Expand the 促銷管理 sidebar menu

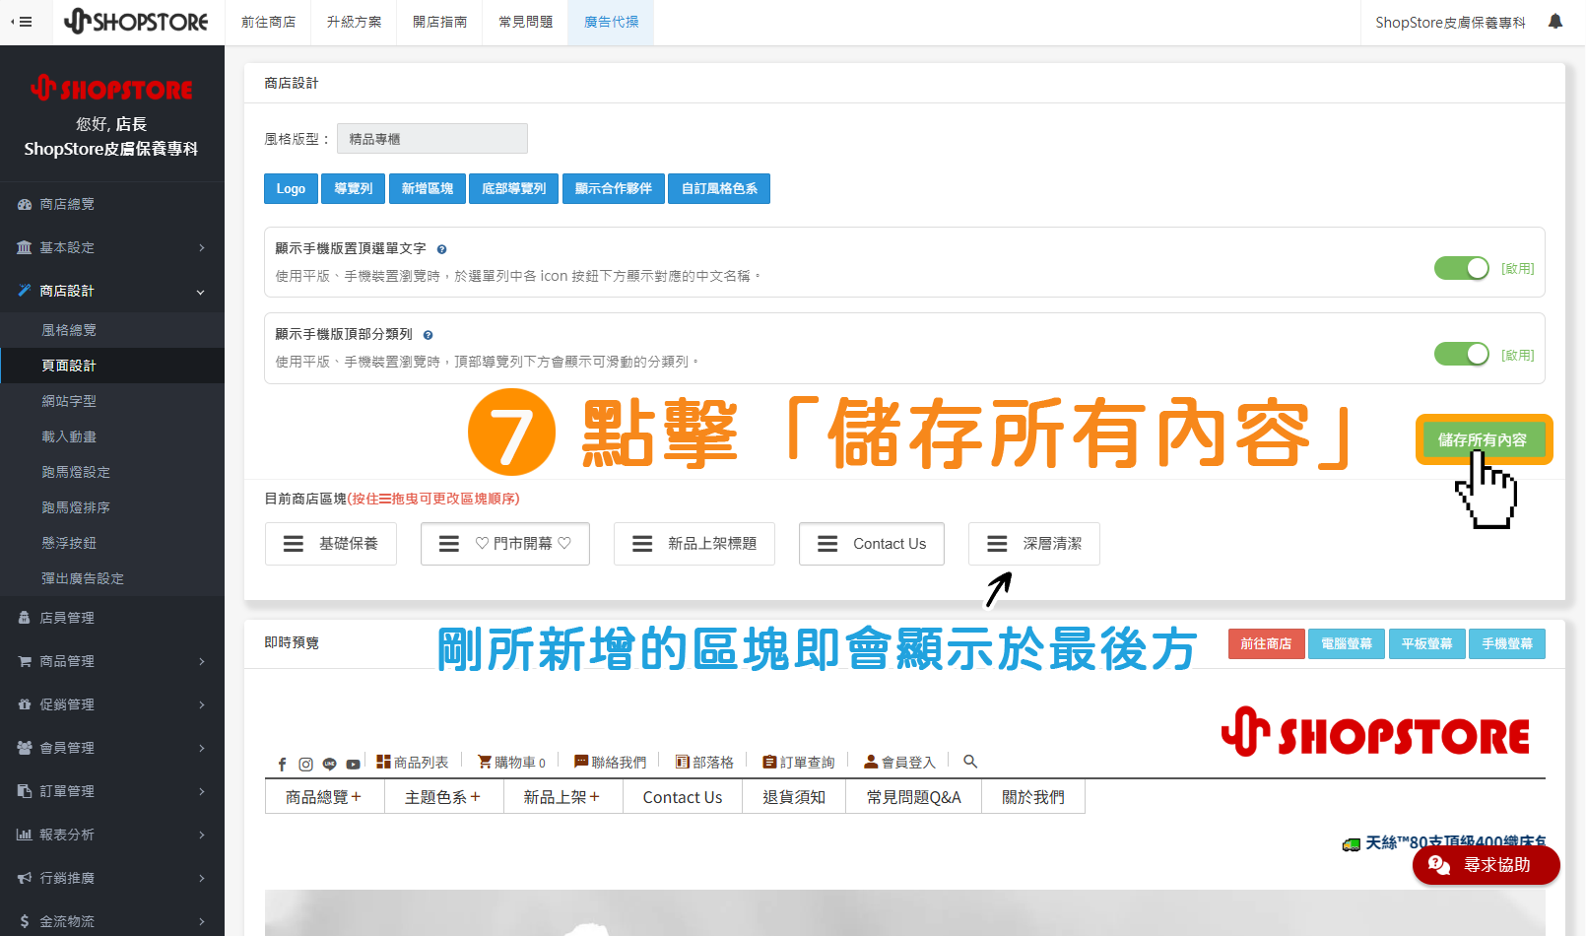pyautogui.click(x=112, y=704)
